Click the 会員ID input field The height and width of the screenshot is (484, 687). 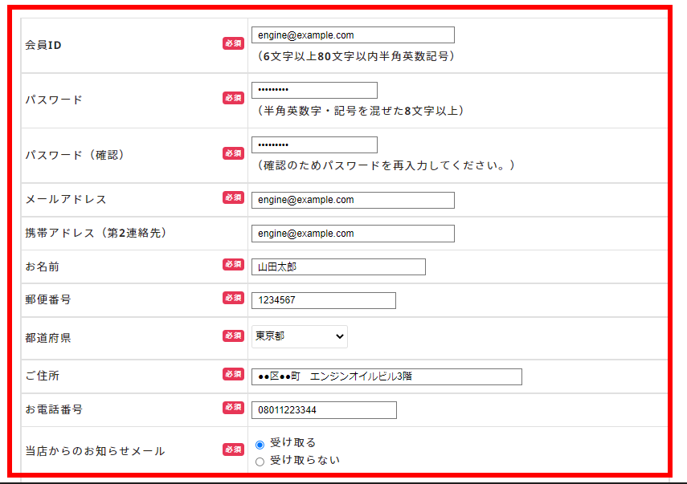[x=352, y=35]
